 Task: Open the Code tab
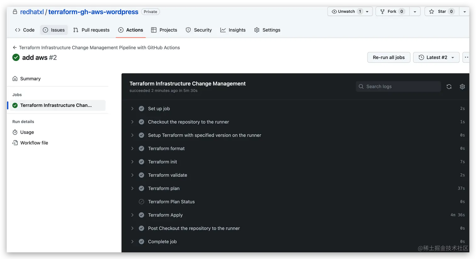point(25,30)
